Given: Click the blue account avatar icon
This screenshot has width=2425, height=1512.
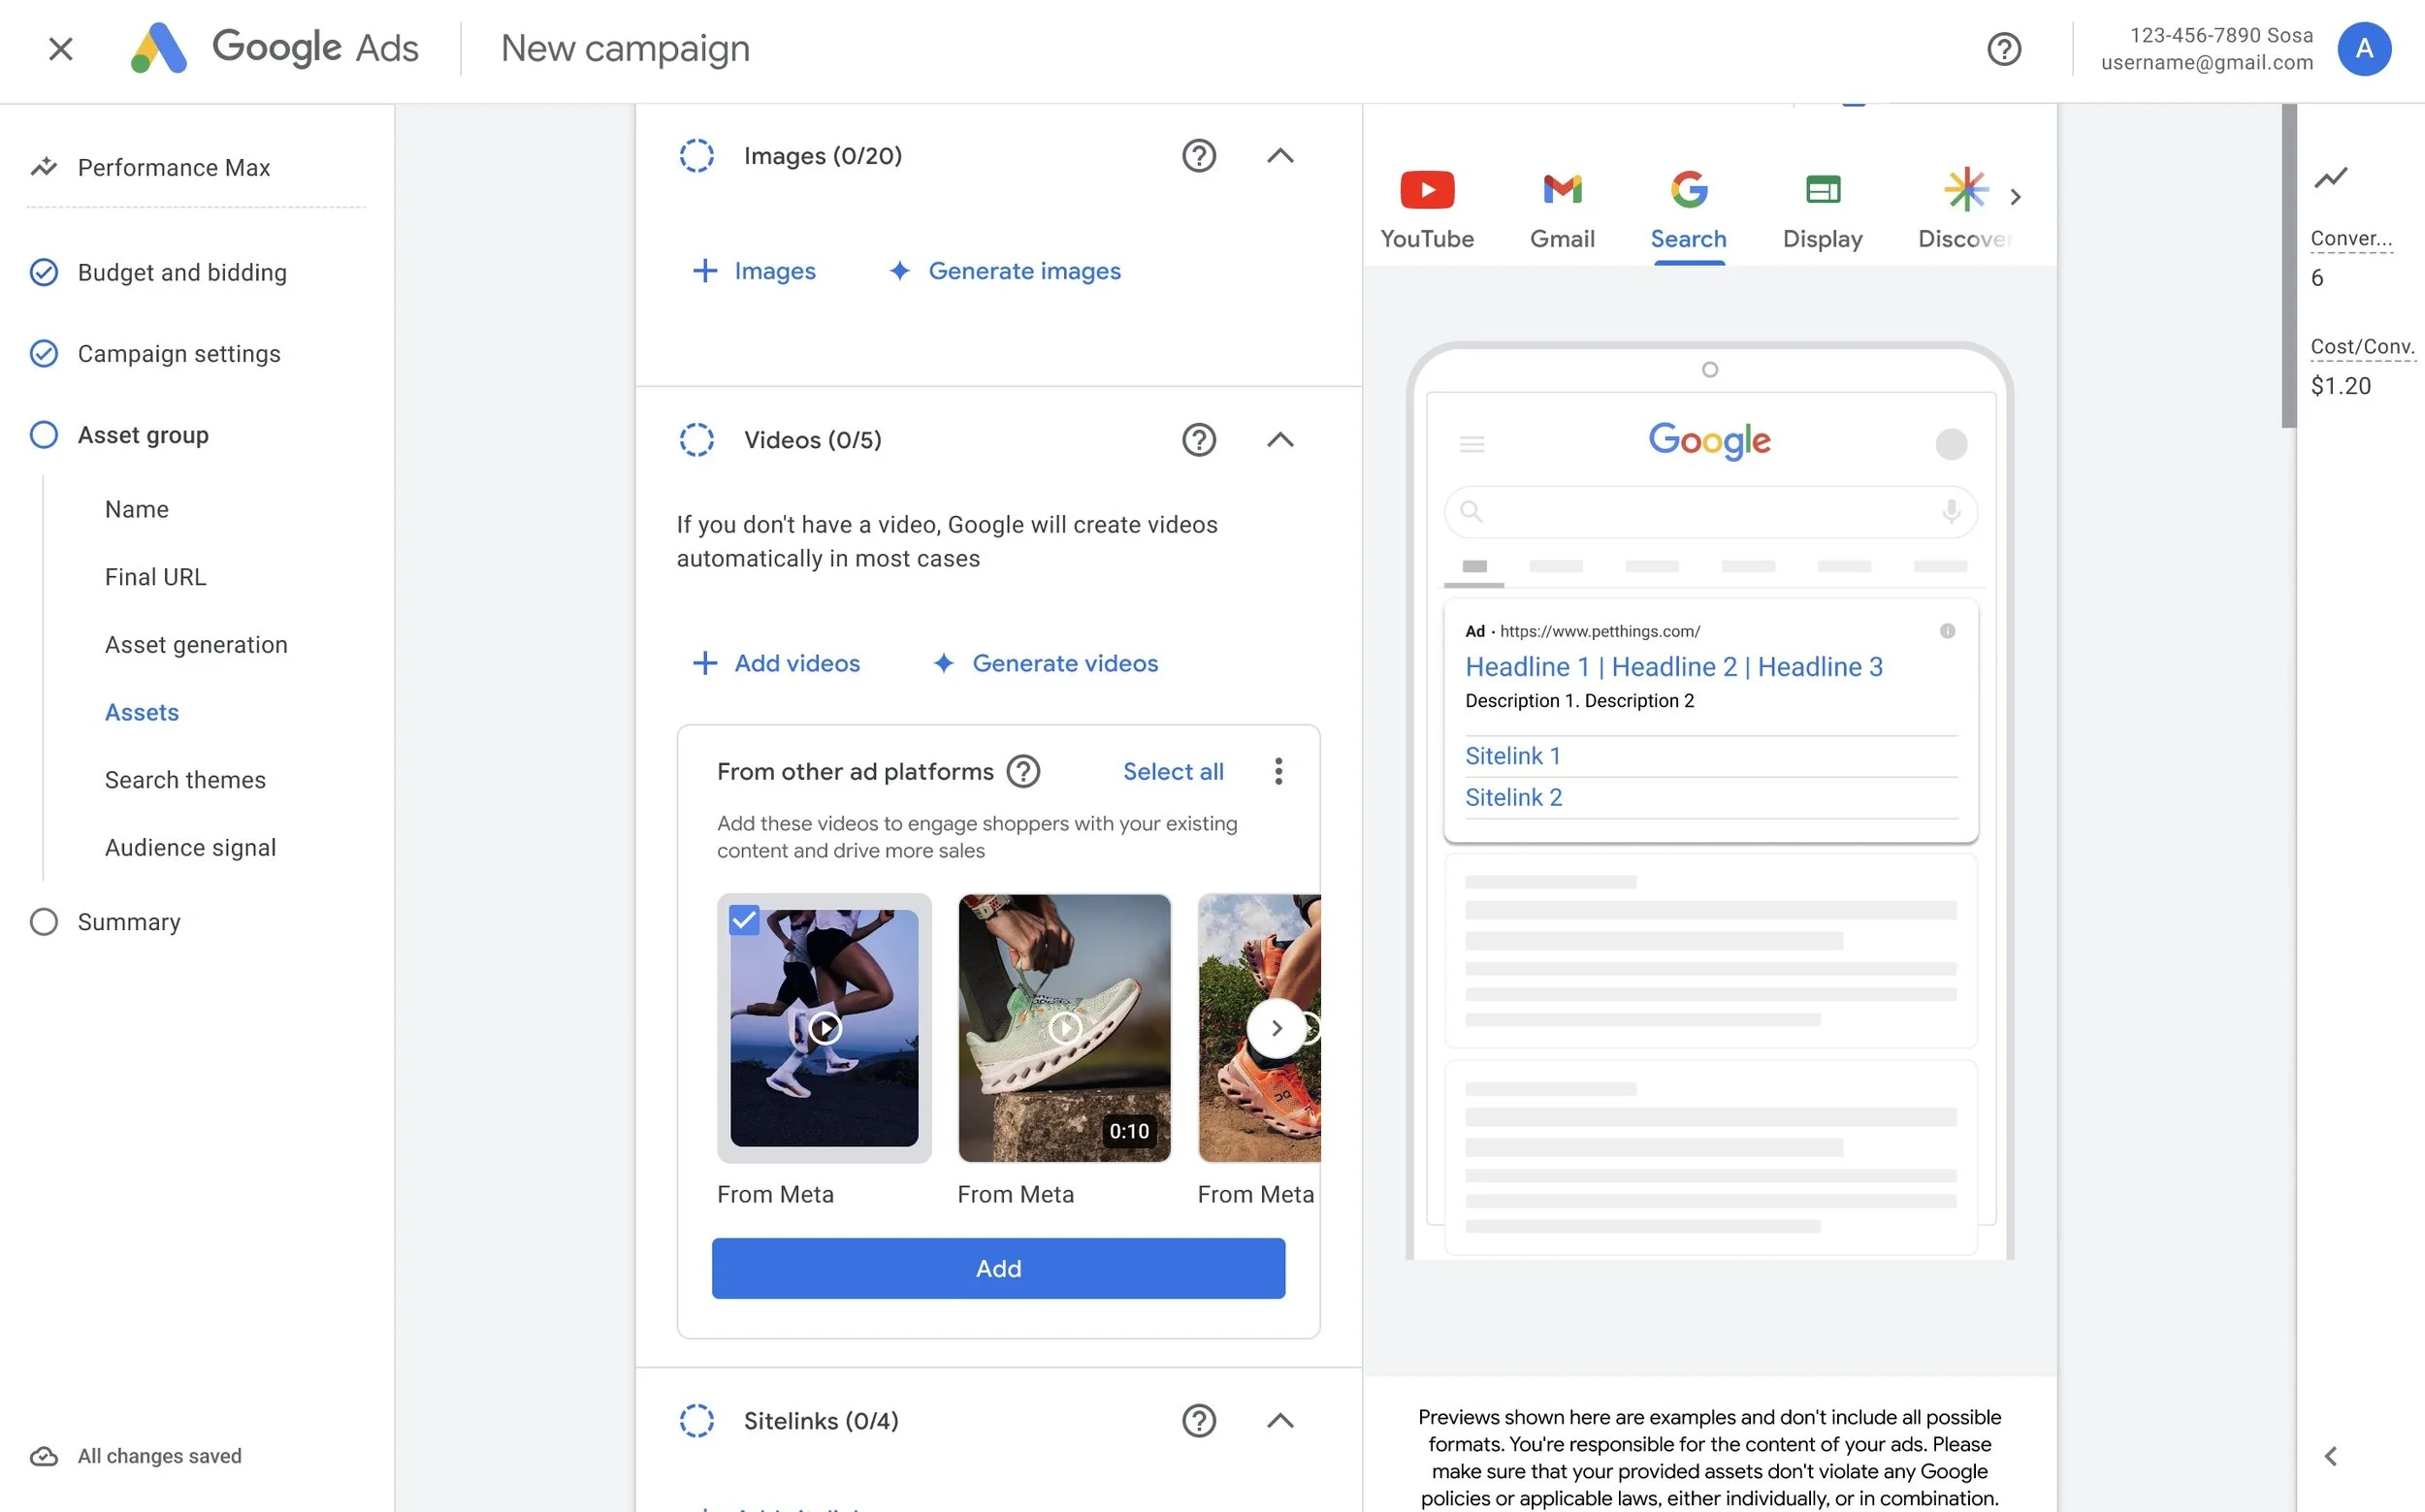Looking at the screenshot, I should click(x=2363, y=49).
